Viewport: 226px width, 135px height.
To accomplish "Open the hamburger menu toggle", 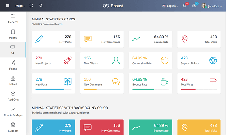I will pyautogui.click(x=8, y=6).
